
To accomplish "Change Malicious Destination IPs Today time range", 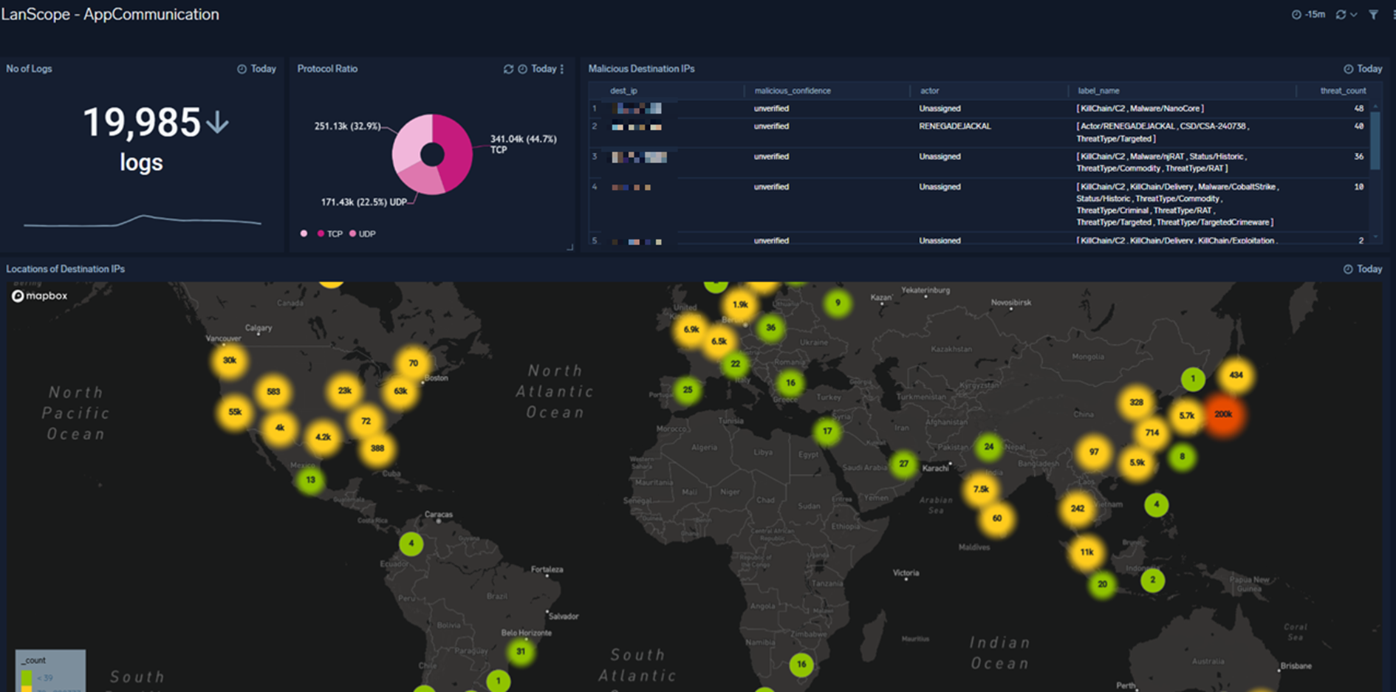I will pyautogui.click(x=1363, y=69).
